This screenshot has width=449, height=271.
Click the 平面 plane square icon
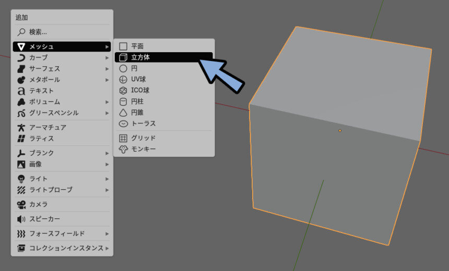[123, 46]
